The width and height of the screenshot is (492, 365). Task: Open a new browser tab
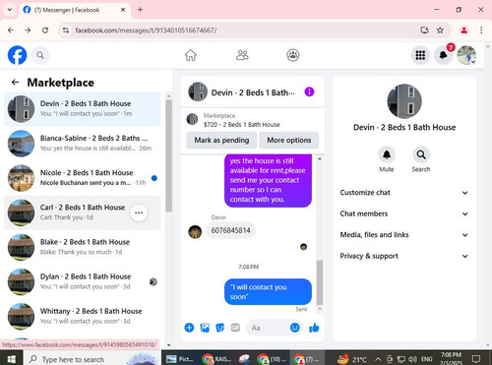tap(140, 10)
